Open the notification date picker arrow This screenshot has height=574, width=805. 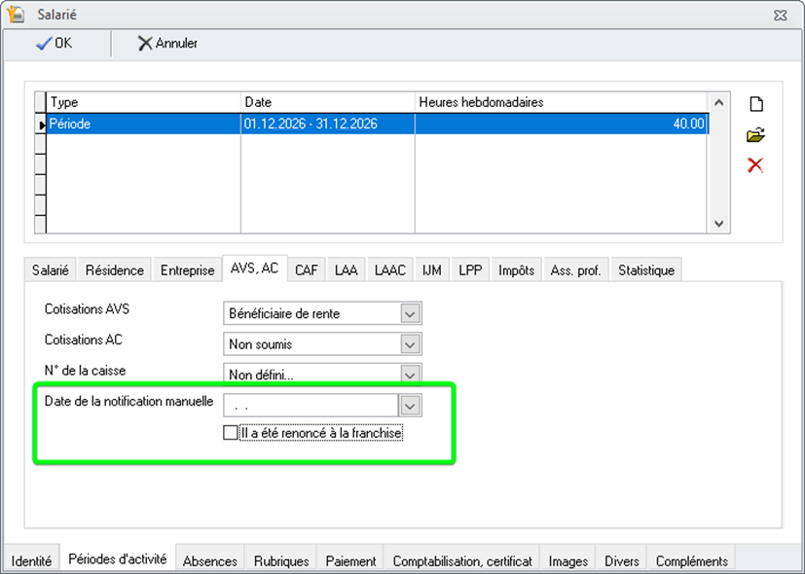tap(411, 406)
